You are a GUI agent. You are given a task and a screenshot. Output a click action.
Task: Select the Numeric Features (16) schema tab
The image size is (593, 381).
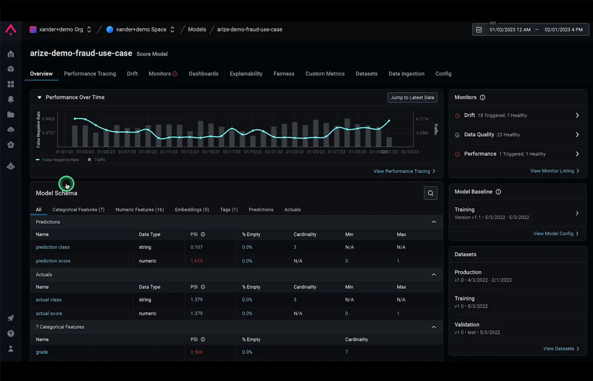click(x=140, y=210)
